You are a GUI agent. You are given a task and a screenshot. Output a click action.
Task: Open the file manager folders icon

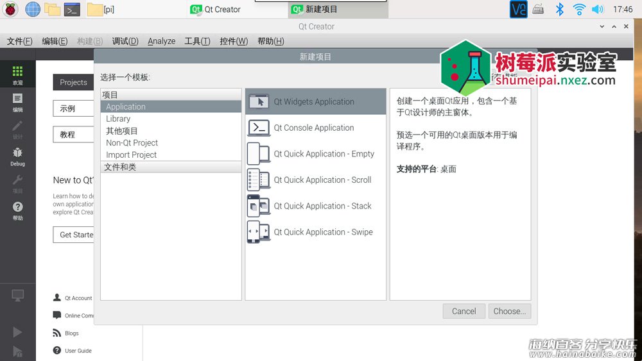click(x=53, y=9)
